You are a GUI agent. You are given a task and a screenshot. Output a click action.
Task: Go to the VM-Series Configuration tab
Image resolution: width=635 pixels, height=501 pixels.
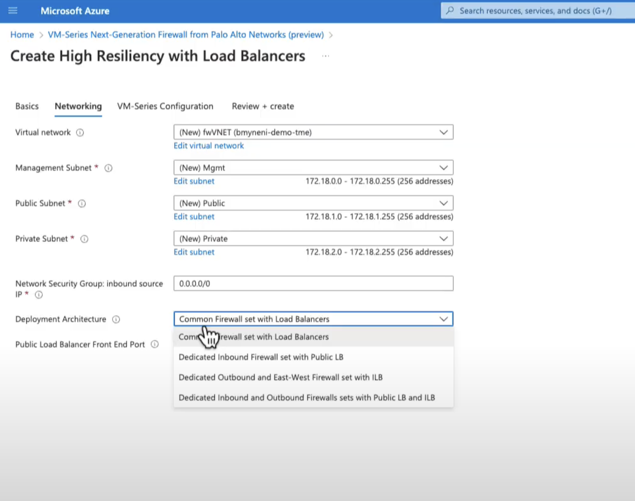tap(165, 106)
